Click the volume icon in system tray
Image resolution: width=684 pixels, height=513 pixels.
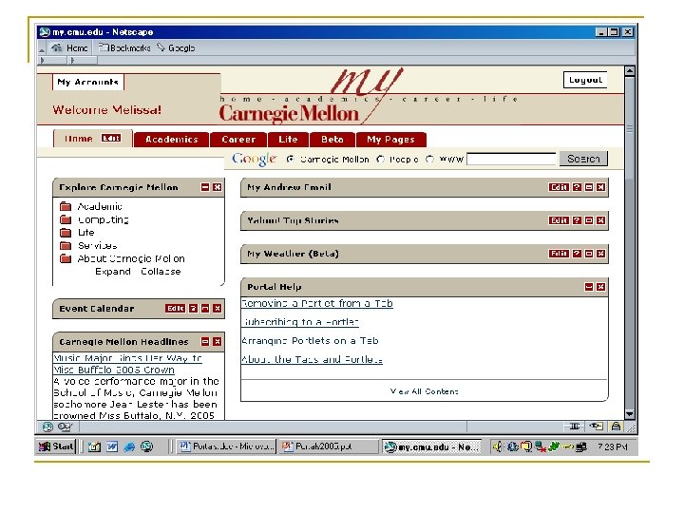click(x=498, y=446)
